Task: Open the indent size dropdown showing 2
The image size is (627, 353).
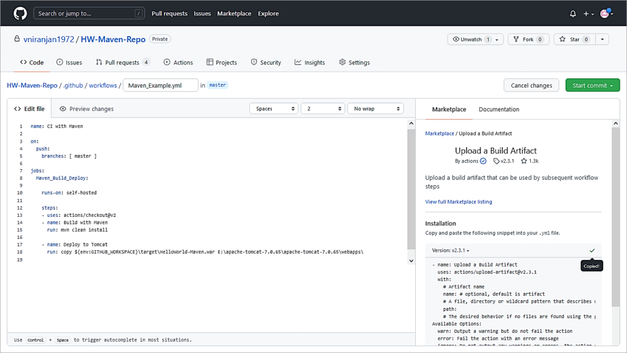Action: point(323,108)
